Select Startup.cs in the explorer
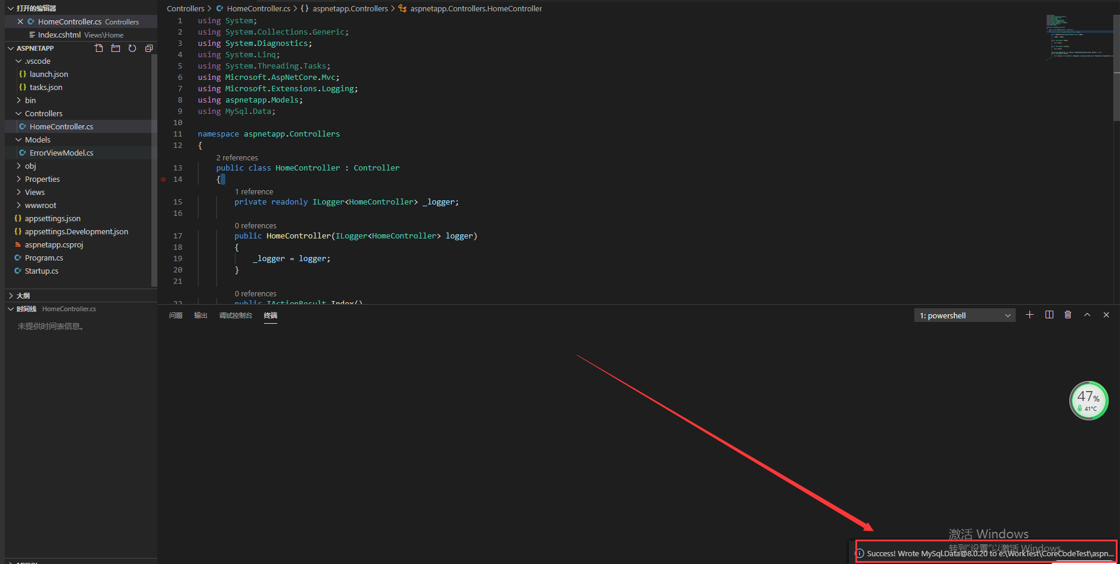 coord(41,271)
